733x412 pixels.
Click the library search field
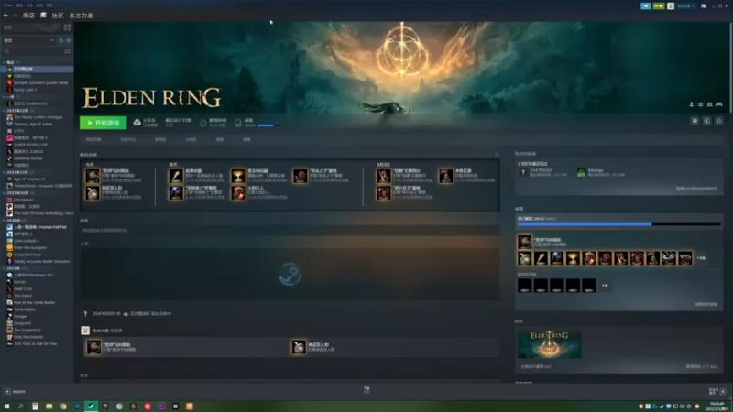click(33, 51)
